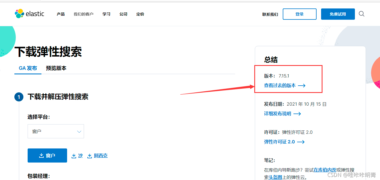Image resolution: width=380 pixels, height=180 pixels.
Task: Click download icon beside 阿西克 link
Action: [90, 156]
